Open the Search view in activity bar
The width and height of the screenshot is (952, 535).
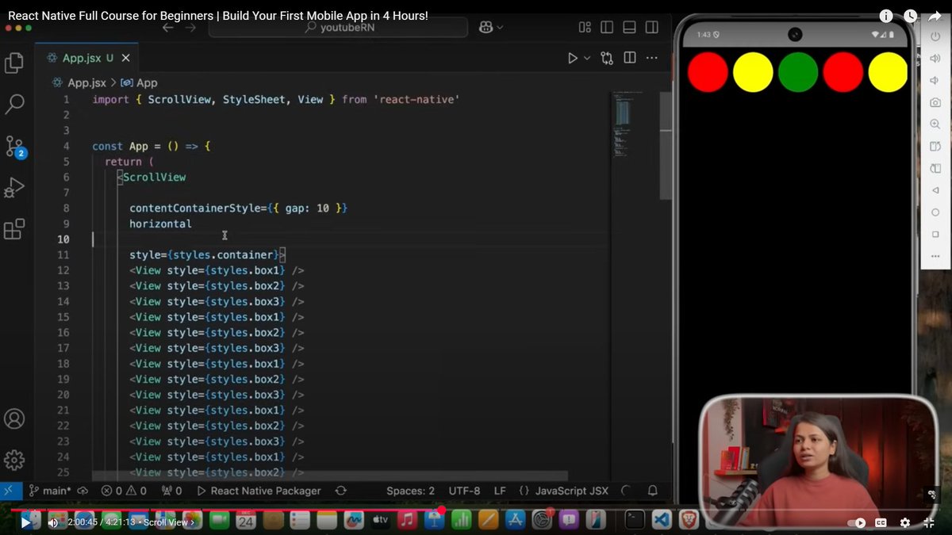click(14, 104)
